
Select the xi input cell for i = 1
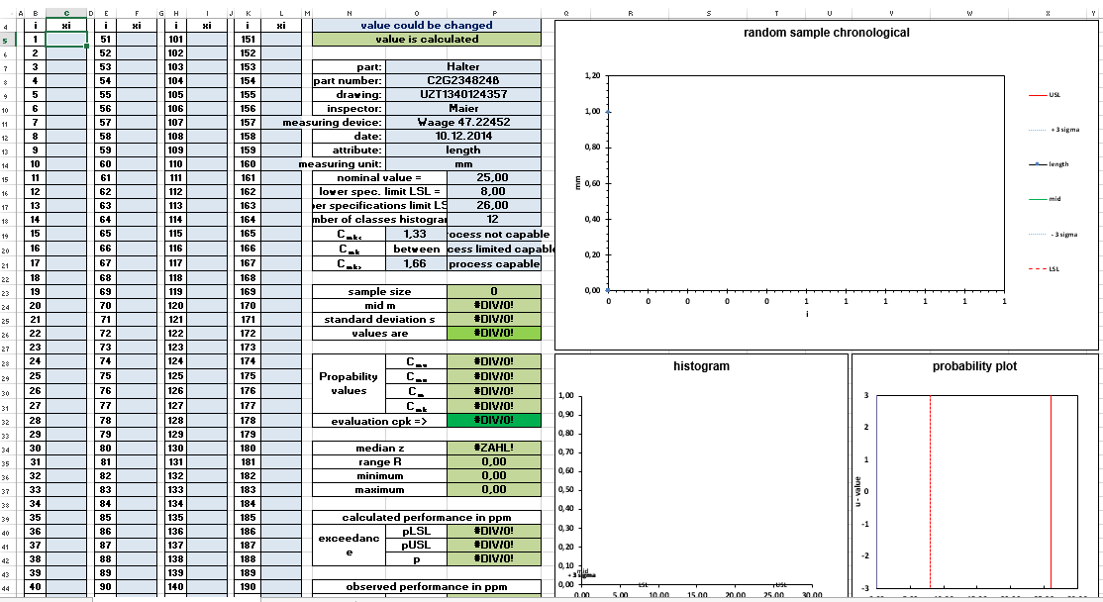[66, 40]
